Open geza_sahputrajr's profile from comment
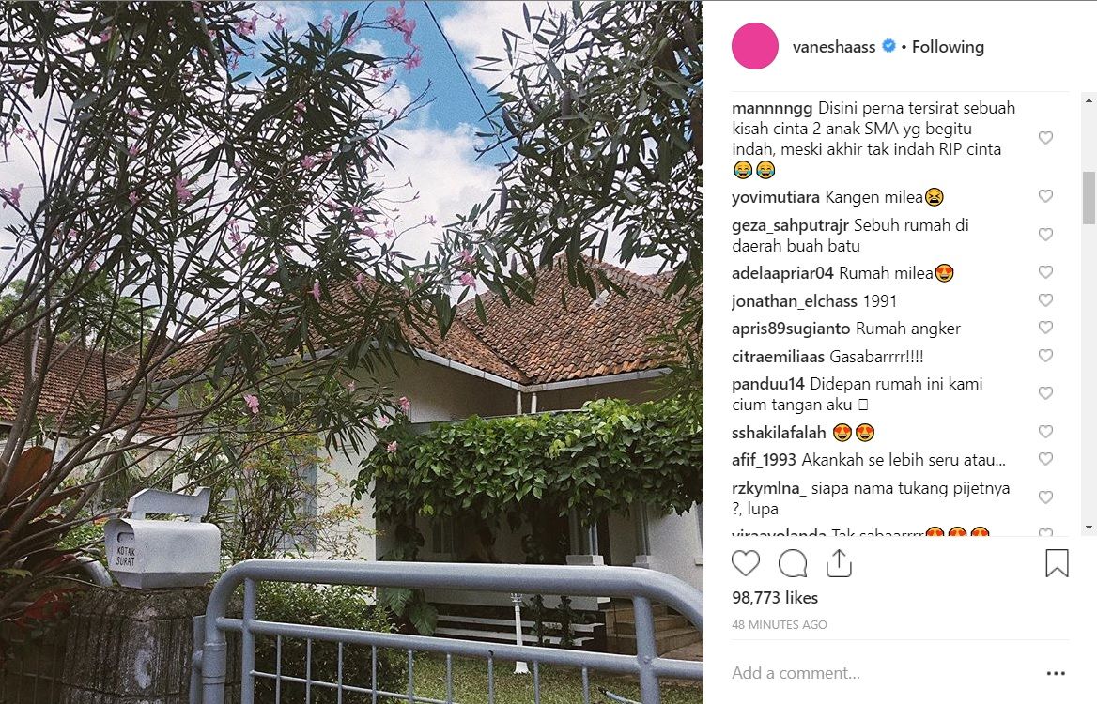The width and height of the screenshot is (1097, 704). point(790,225)
